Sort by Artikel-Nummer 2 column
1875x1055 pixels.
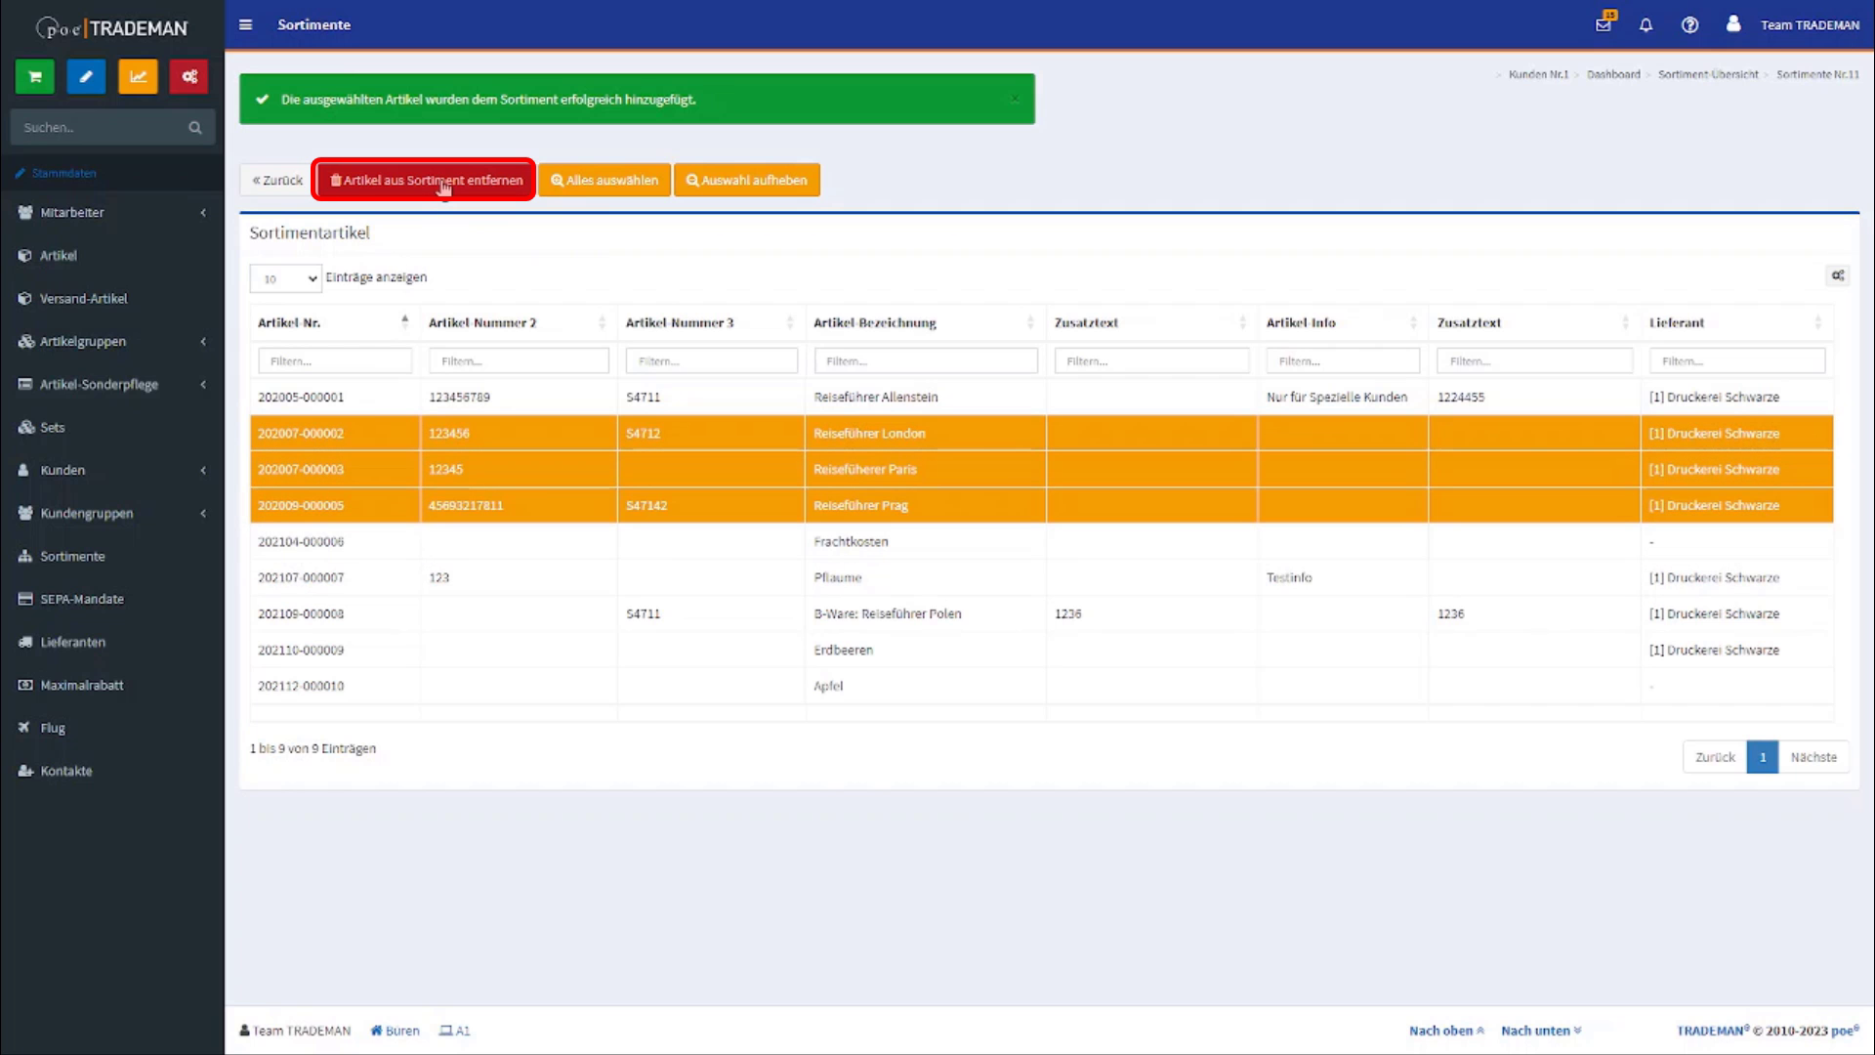[518, 322]
